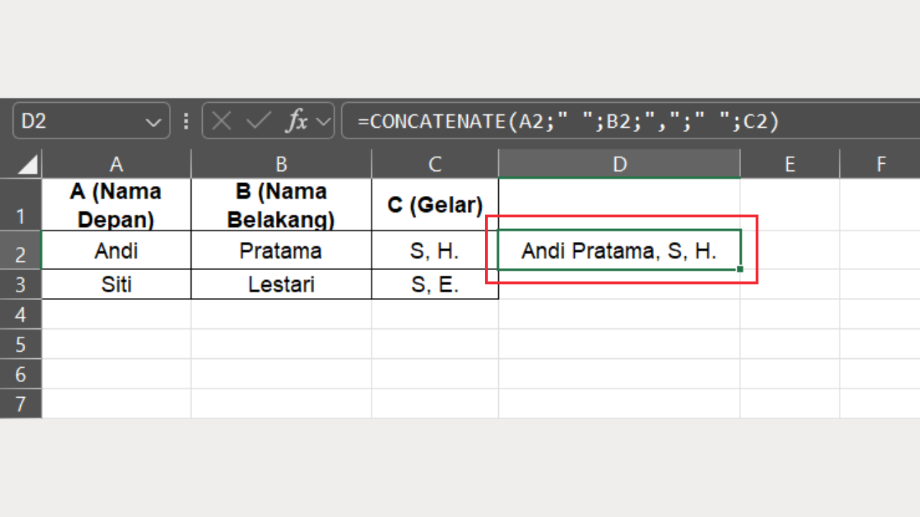Screen dimensions: 920x517
Task: Select column B header
Action: point(281,164)
